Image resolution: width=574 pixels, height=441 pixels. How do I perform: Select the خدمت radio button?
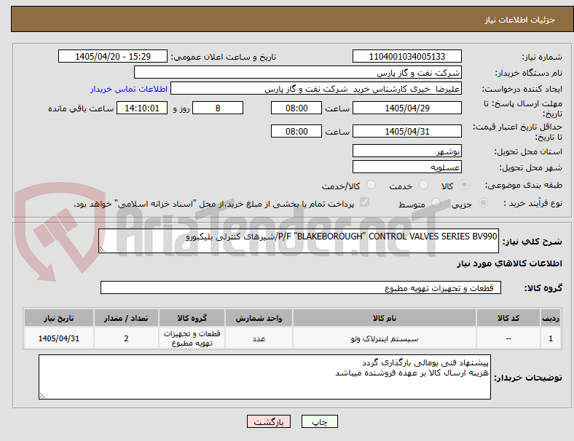(423, 185)
